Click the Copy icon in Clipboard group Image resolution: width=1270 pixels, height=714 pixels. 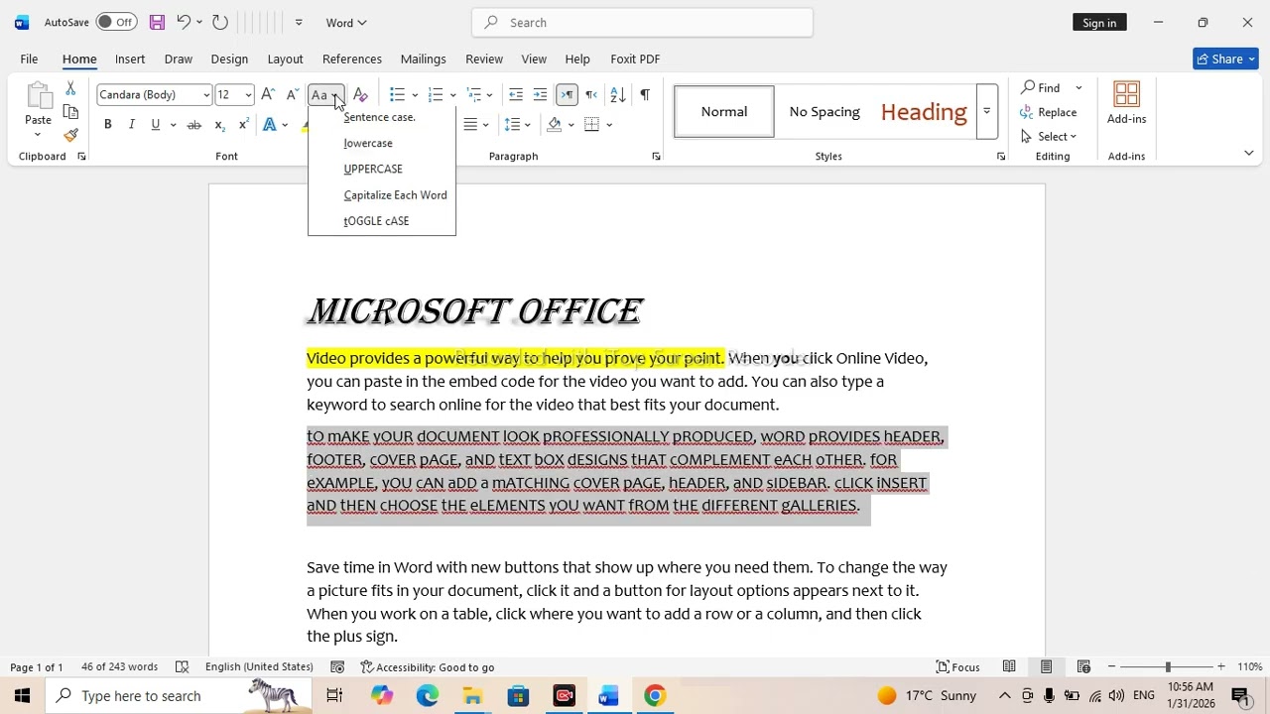point(70,112)
